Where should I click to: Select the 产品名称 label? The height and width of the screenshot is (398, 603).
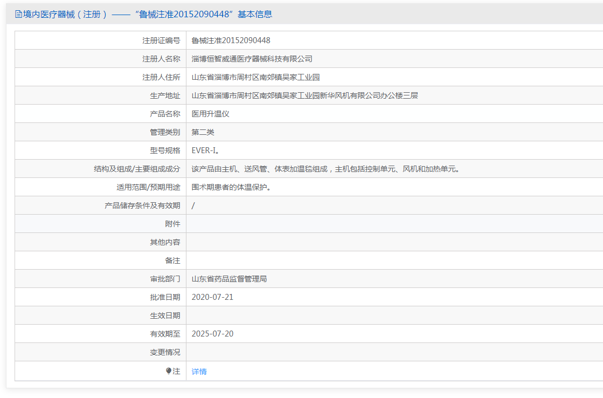click(x=165, y=114)
